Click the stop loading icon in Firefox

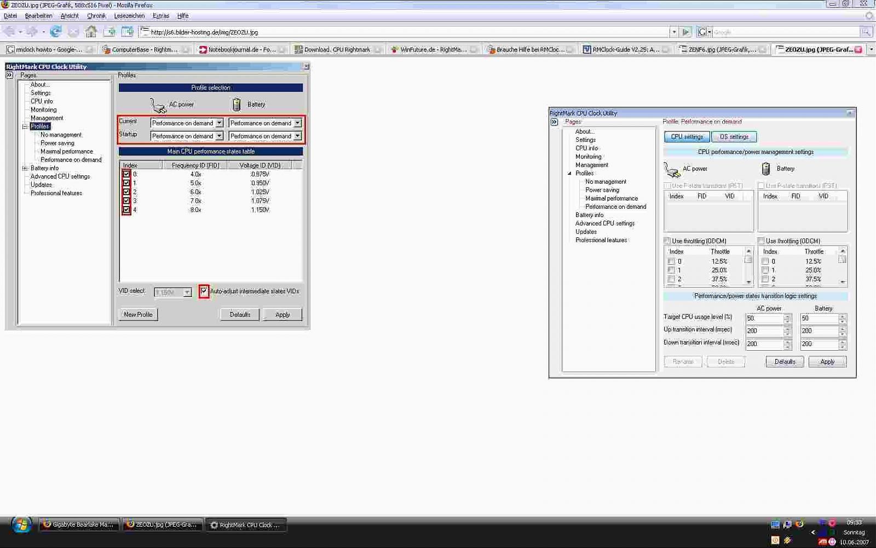pos(73,32)
